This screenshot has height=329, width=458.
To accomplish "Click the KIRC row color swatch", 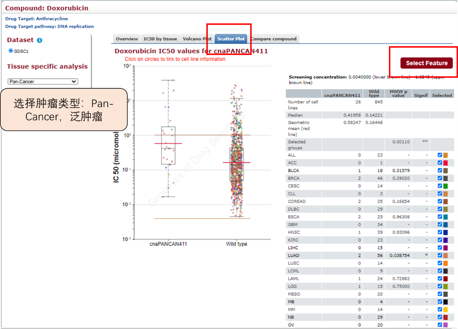I will [x=445, y=240].
